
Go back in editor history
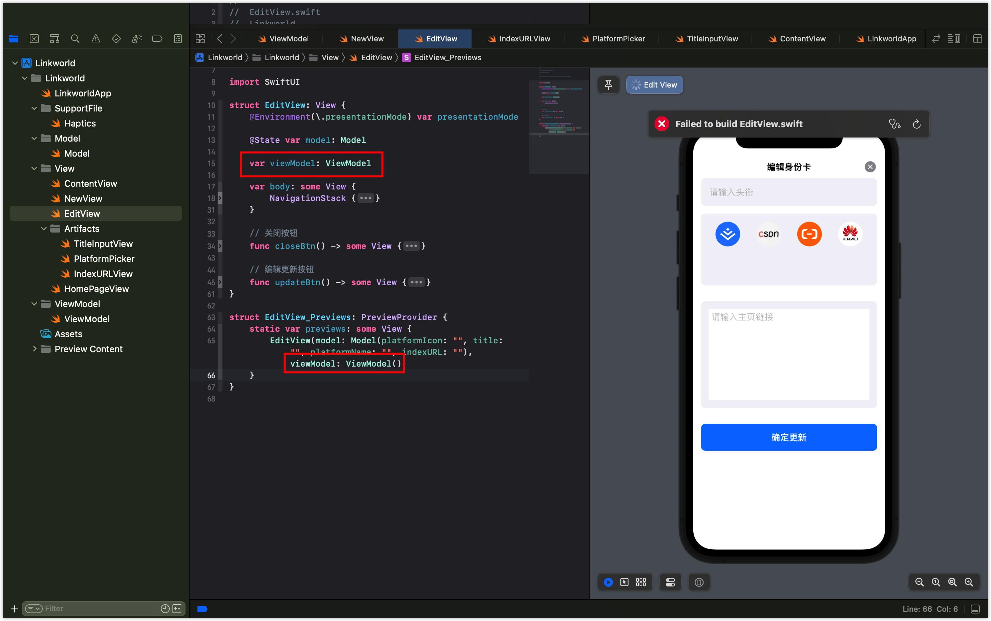coord(220,39)
